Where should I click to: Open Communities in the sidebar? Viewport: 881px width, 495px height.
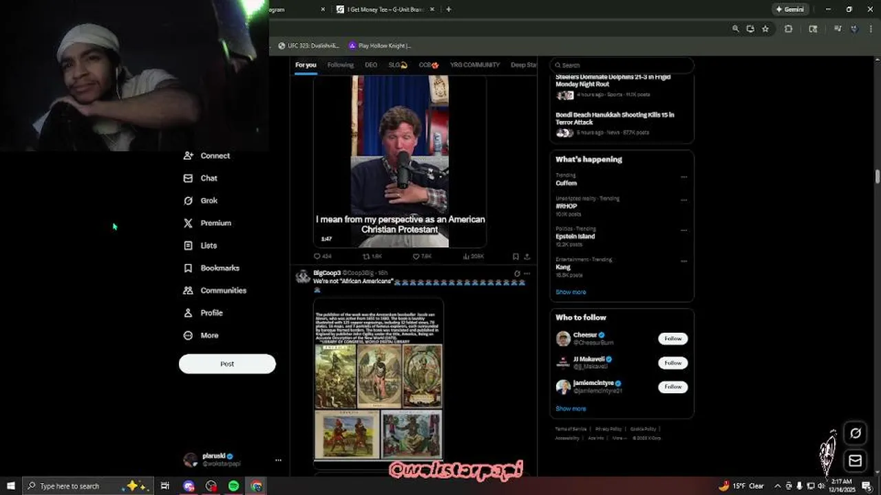pyautogui.click(x=215, y=290)
